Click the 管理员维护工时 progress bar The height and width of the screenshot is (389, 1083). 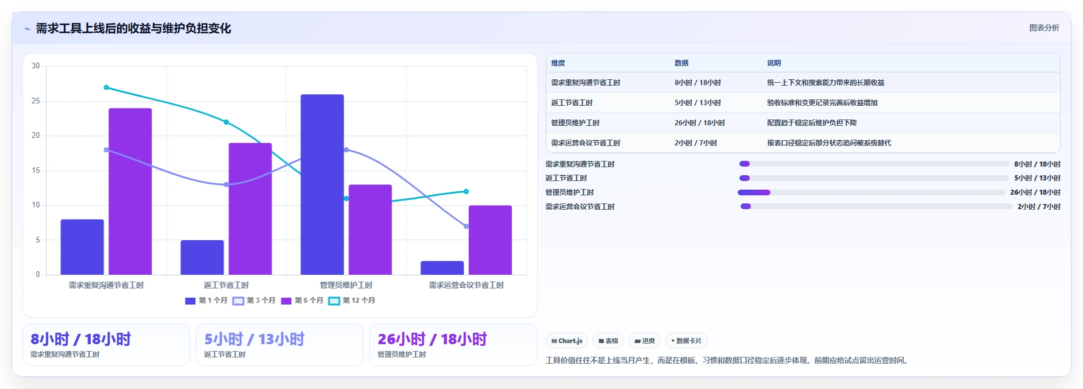coord(872,192)
